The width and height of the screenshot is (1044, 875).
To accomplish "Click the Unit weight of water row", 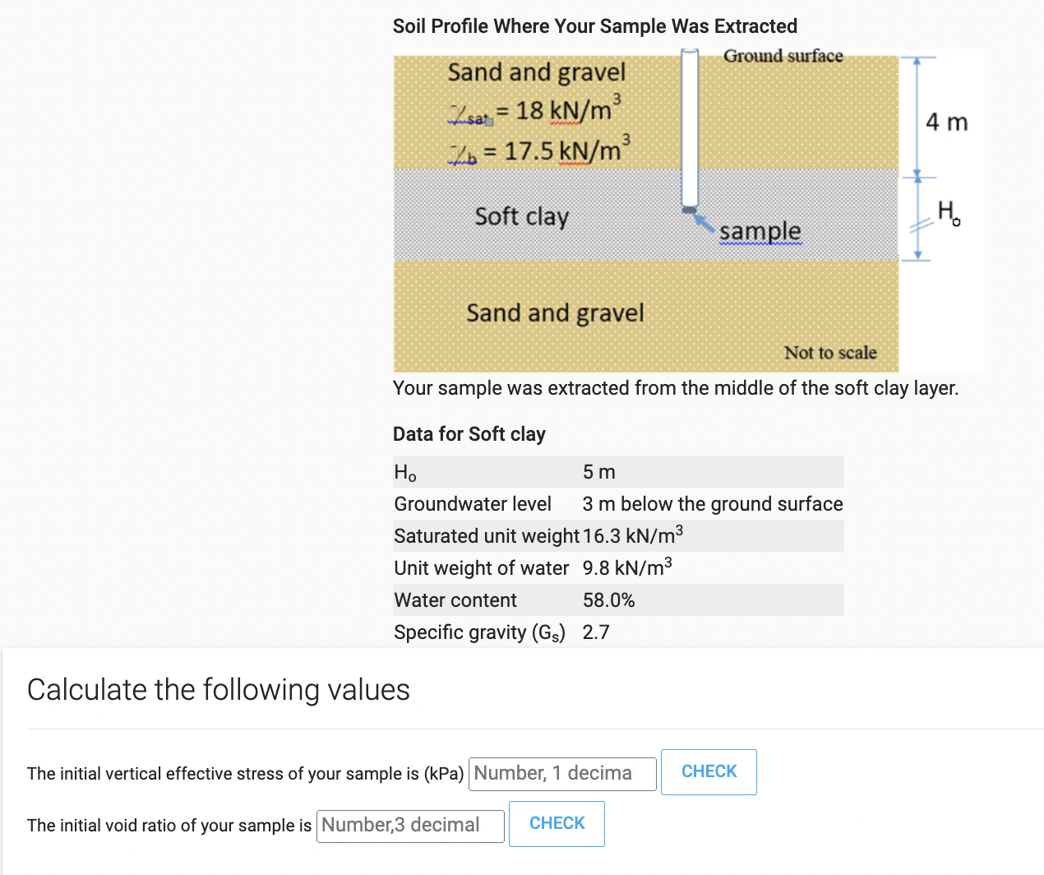I will pyautogui.click(x=617, y=567).
